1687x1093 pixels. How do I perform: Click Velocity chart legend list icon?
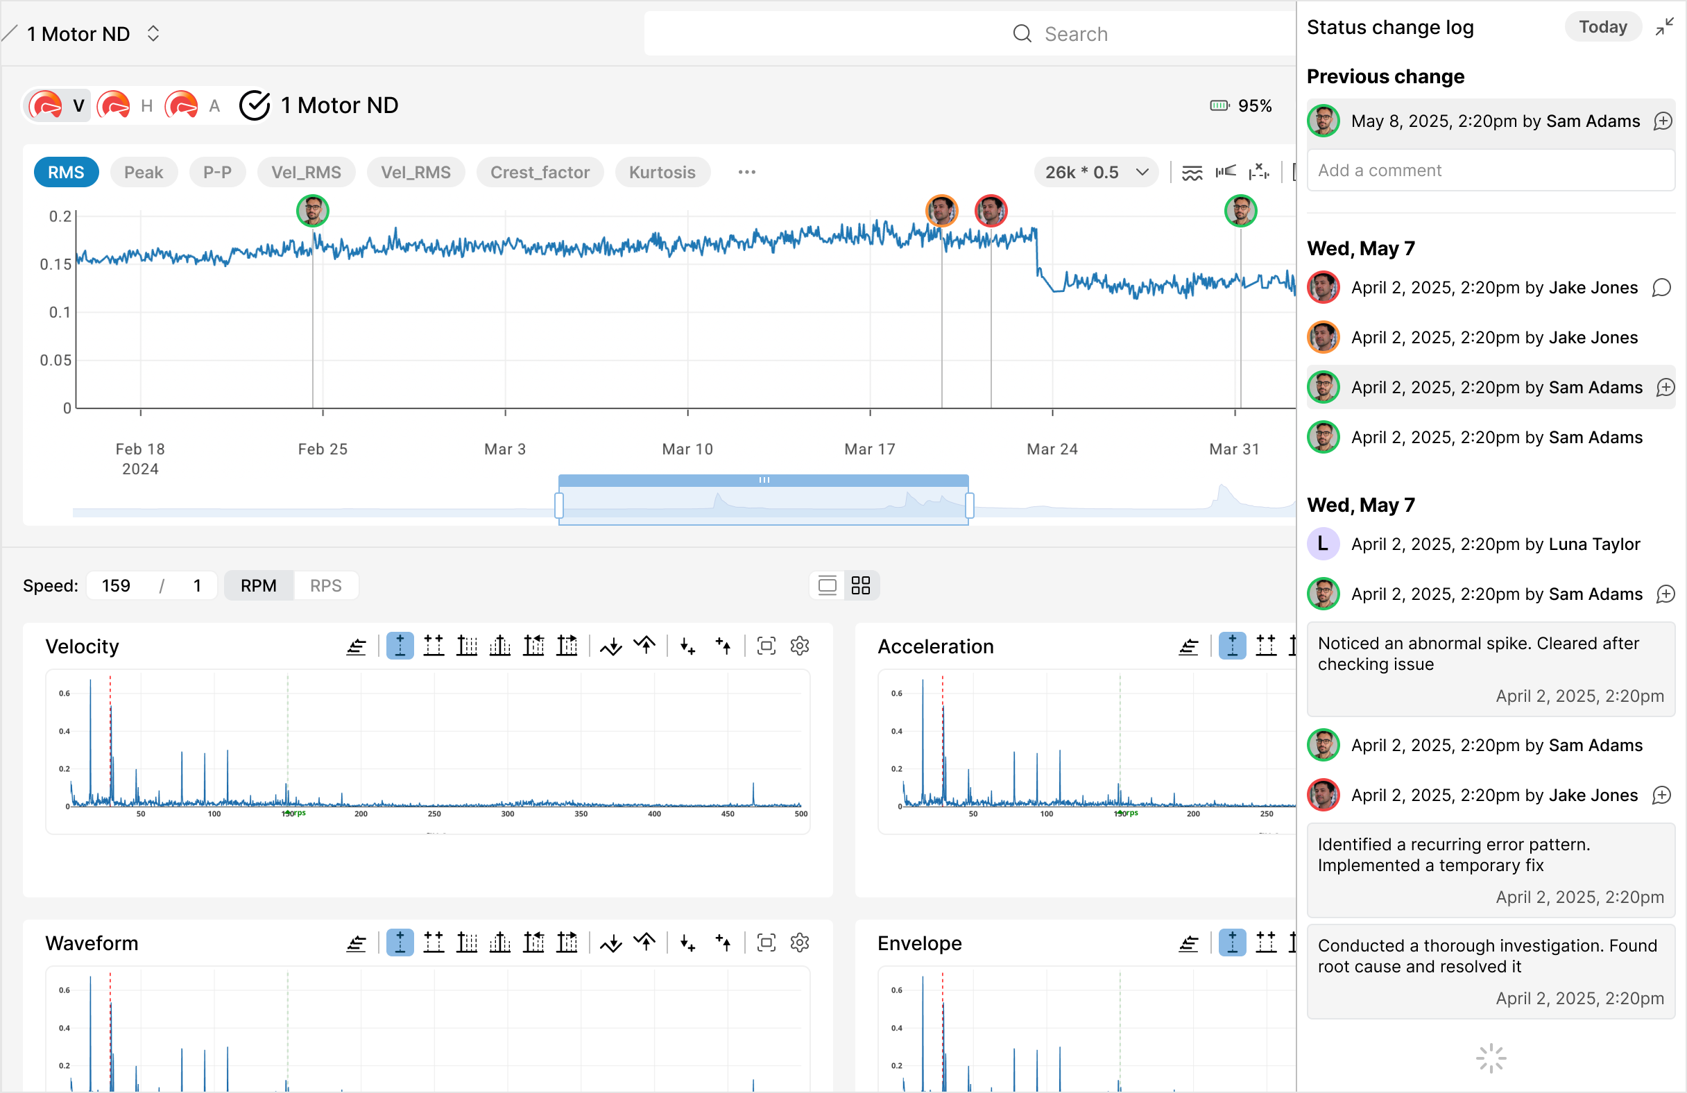[x=356, y=646]
